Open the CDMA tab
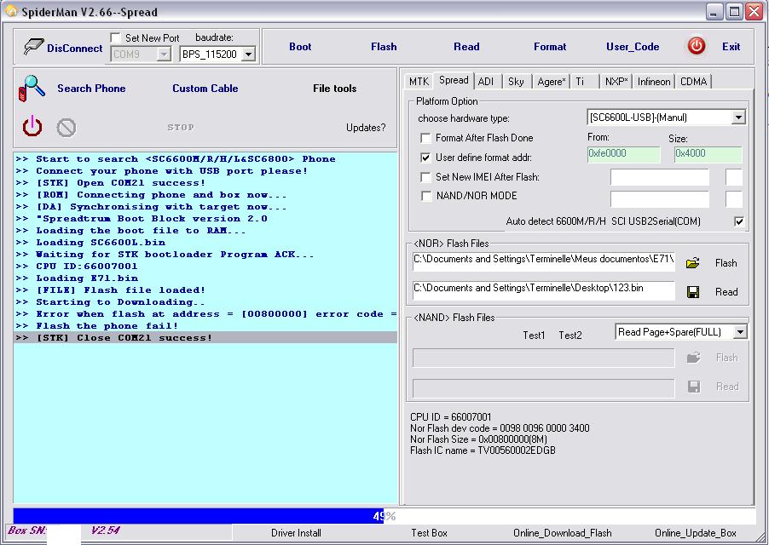Screen dimensions: 769x545 tap(693, 81)
